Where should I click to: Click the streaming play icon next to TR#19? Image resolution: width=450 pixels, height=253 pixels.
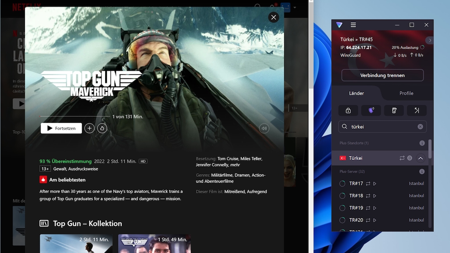click(x=375, y=208)
